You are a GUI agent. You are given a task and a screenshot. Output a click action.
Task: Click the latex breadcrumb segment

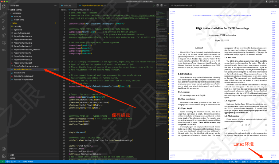pos(63,10)
